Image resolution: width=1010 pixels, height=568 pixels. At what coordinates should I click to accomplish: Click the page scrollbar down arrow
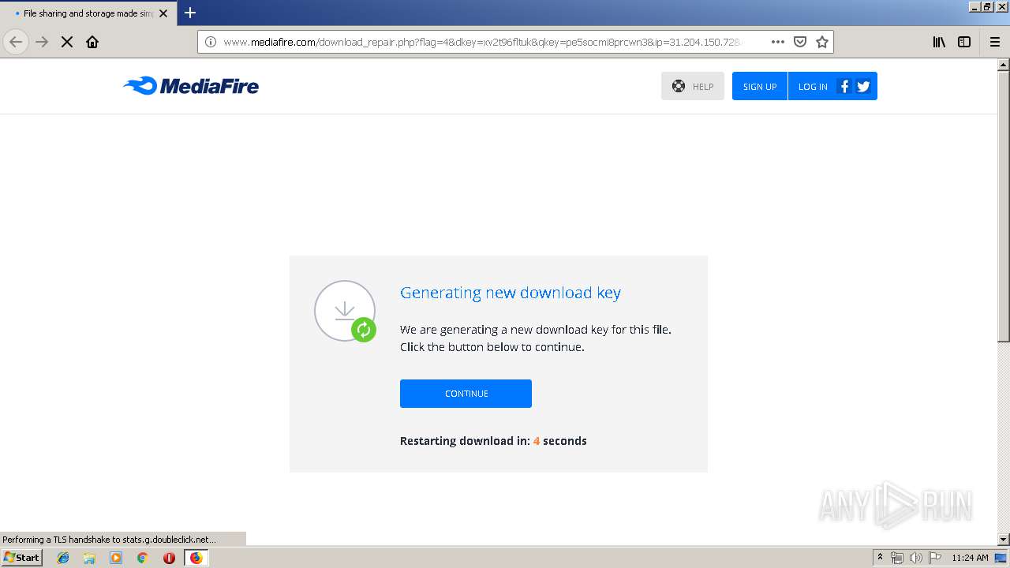(x=1004, y=539)
